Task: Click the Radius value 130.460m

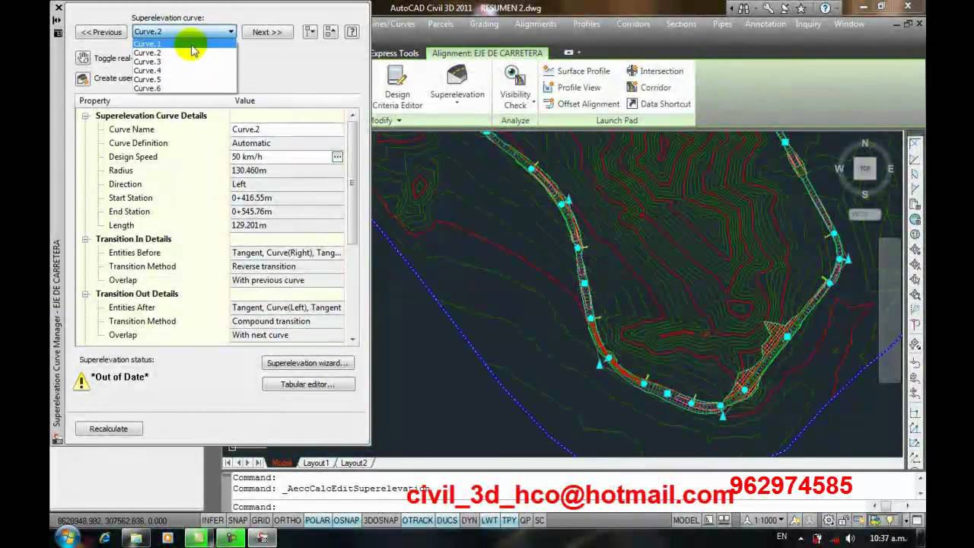Action: (x=288, y=170)
